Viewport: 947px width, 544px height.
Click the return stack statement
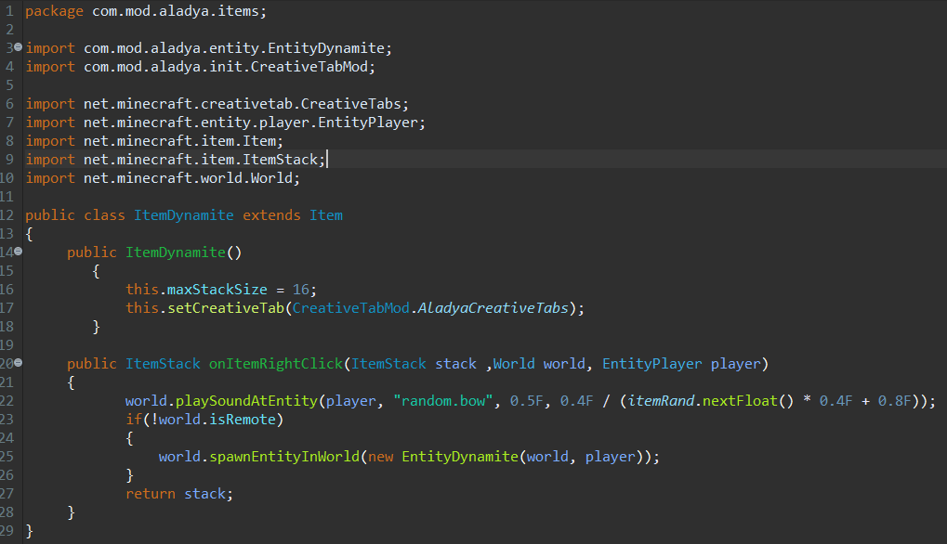point(178,494)
